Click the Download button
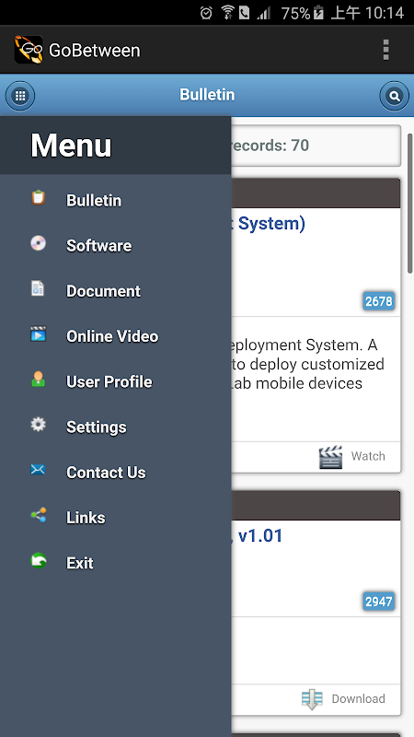This screenshot has height=737, width=414. pos(343,699)
